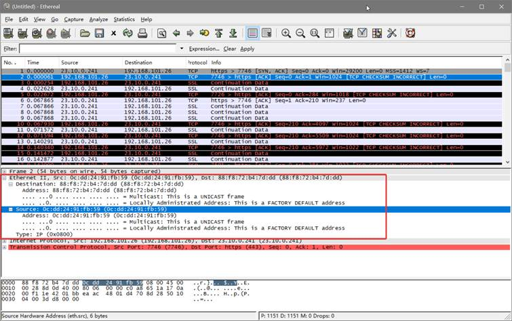The width and height of the screenshot is (512, 321).
Task: Open the Analyze menu
Action: [x=98, y=19]
